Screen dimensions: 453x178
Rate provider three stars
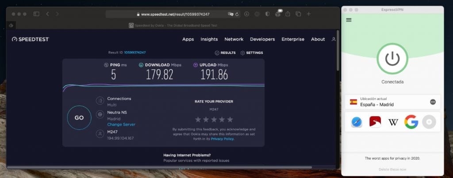click(214, 119)
